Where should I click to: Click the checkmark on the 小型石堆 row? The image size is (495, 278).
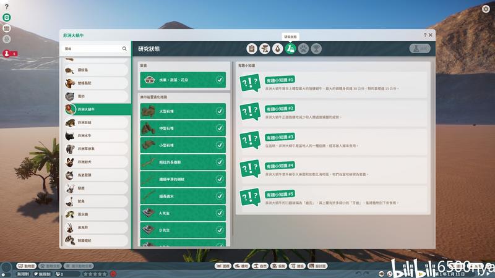pos(220,145)
